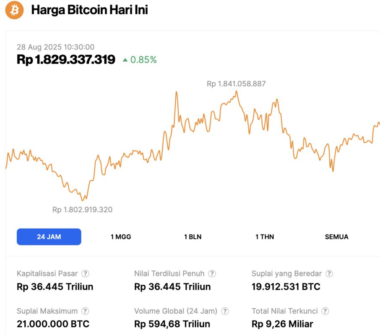Screen dimensions: 380x335
Task: Click the Volume Global (24 Jam) help icon
Action: (x=225, y=311)
